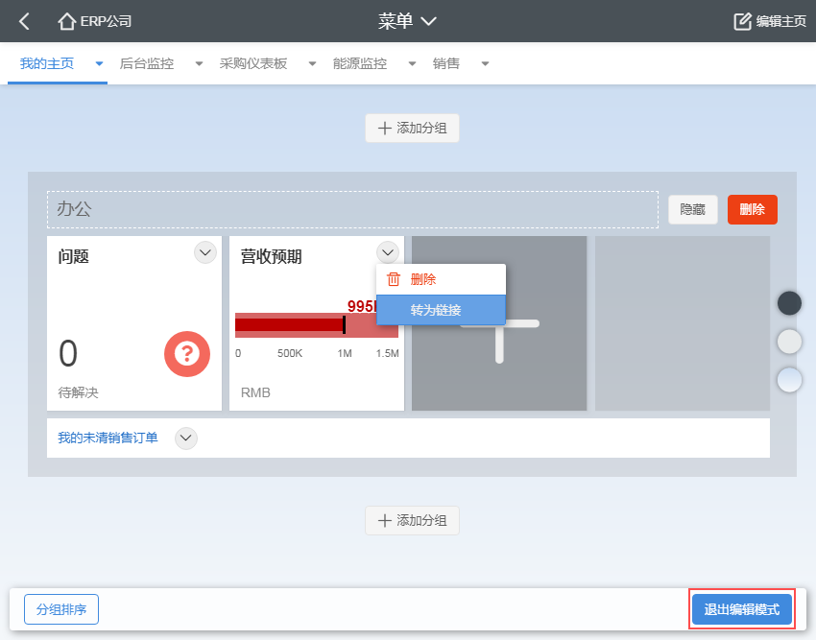Click the ERP公司 home icon

tap(67, 21)
